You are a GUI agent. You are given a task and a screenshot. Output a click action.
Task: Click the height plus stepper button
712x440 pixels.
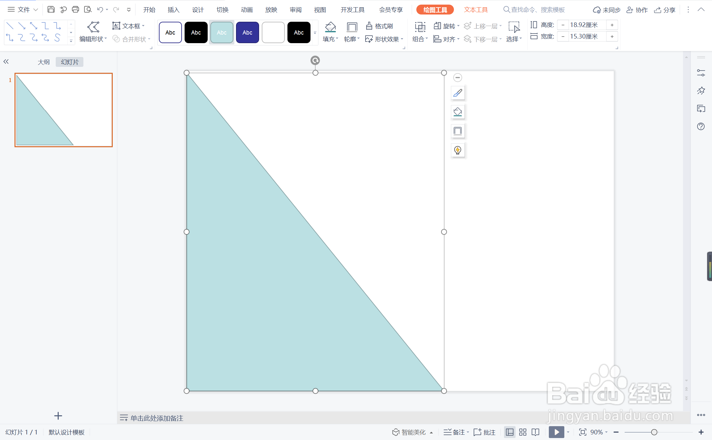[612, 25]
